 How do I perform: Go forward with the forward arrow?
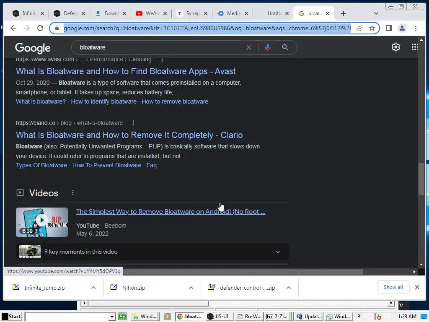(x=26, y=28)
